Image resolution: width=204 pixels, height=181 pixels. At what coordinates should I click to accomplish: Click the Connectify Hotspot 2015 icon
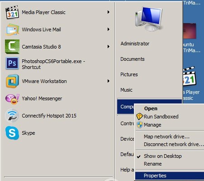click(12, 116)
